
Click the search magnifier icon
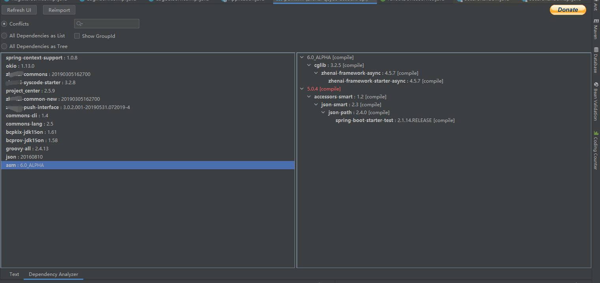79,24
